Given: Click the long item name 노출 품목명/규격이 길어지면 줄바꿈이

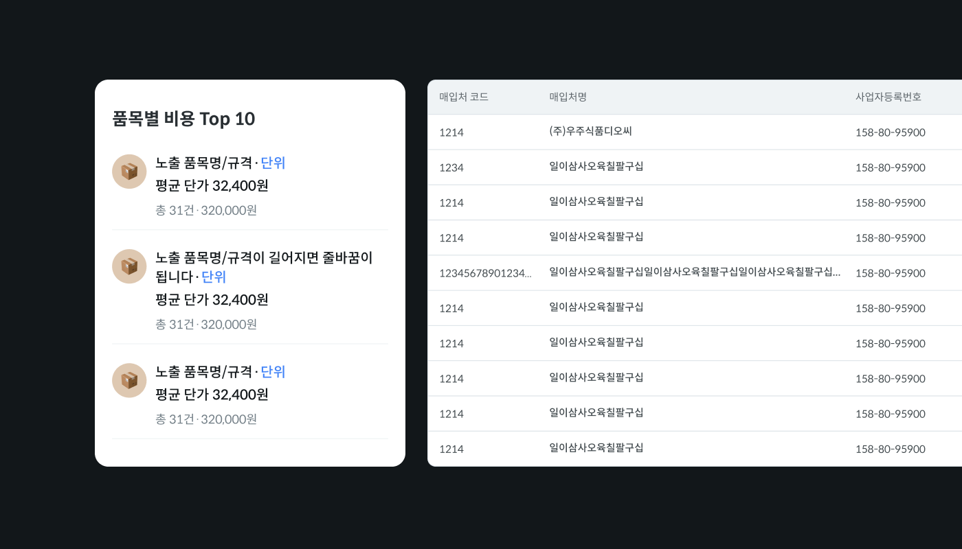Looking at the screenshot, I should coord(264,258).
